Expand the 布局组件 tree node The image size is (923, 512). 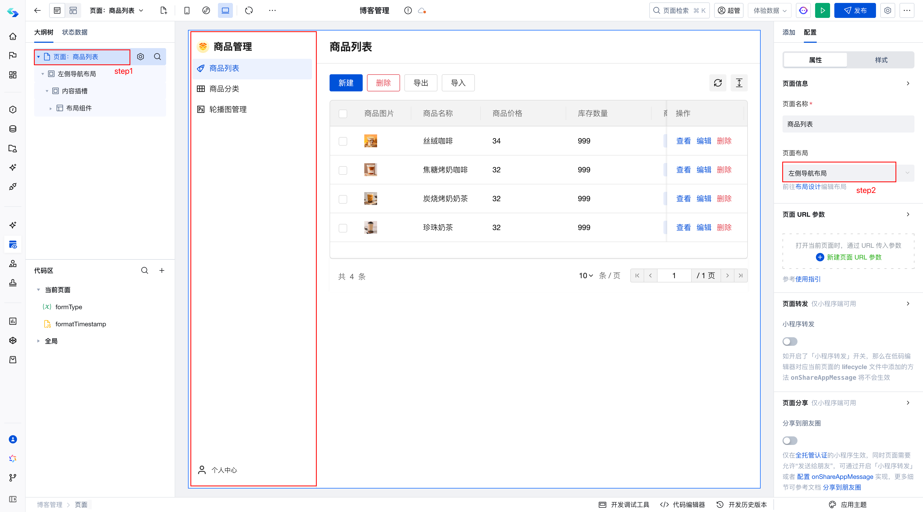pyautogui.click(x=50, y=108)
